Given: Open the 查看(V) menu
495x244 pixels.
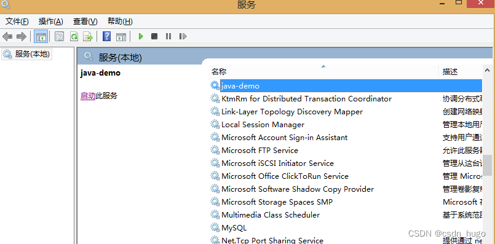Looking at the screenshot, I should 85,22.
